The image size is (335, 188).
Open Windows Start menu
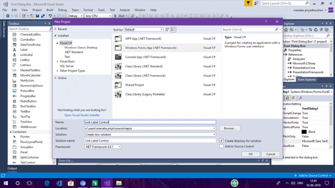pos(6,183)
